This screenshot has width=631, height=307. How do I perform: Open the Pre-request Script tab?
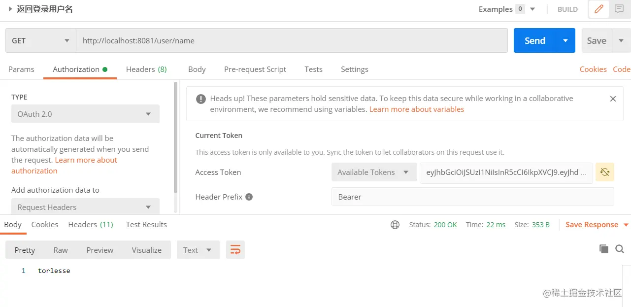point(255,69)
